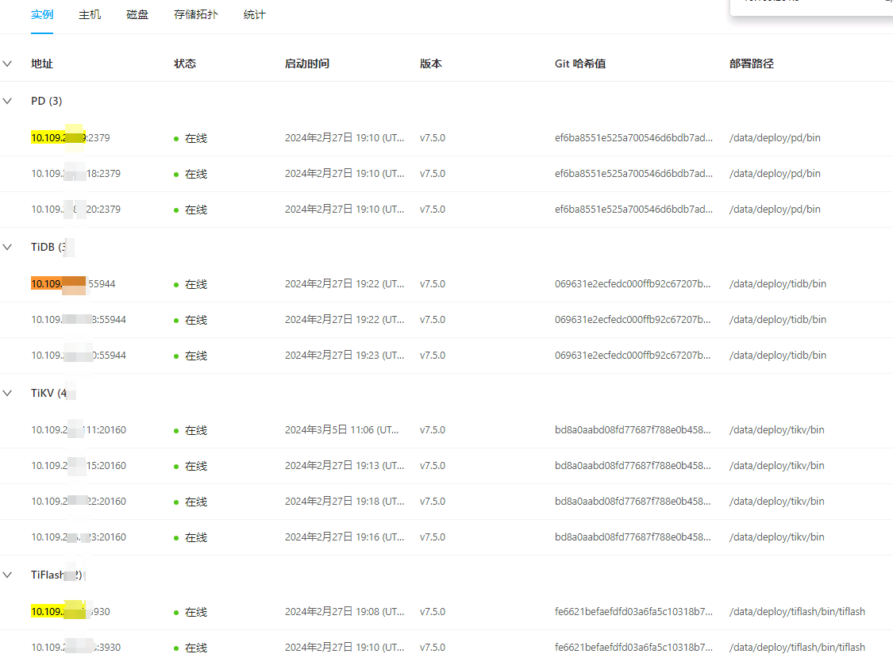Screen dimensions: 893x654
Task: Click the 版本 column header
Action: coord(431,63)
